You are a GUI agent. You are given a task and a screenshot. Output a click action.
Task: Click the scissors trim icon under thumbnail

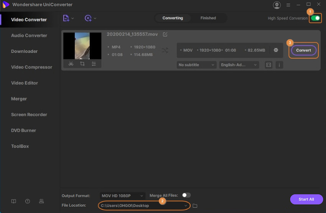pyautogui.click(x=71, y=64)
